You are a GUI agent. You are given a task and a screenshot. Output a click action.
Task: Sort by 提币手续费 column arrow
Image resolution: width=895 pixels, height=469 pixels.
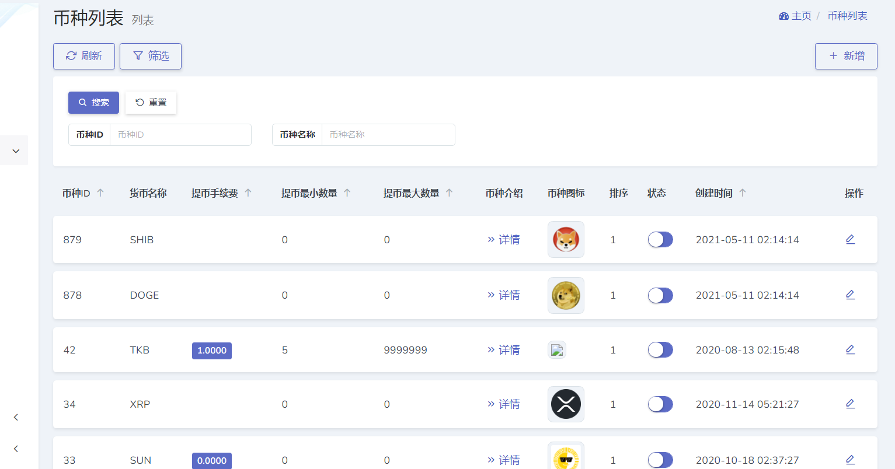coord(248,193)
